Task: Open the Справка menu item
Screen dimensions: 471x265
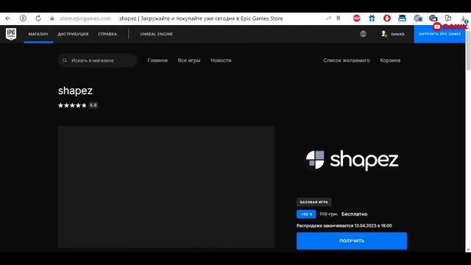Action: 107,34
